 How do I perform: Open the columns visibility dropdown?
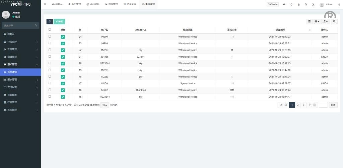tap(317, 21)
